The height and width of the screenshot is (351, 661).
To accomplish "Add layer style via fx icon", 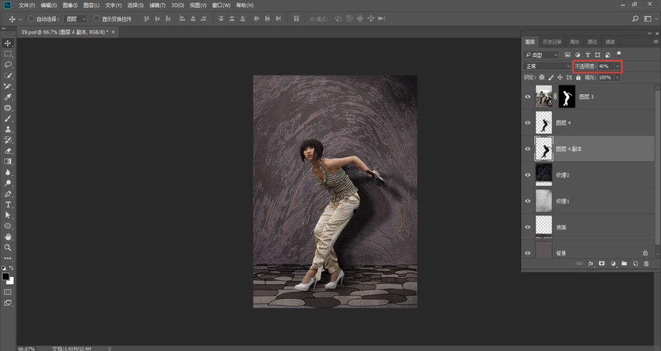I will tap(591, 263).
